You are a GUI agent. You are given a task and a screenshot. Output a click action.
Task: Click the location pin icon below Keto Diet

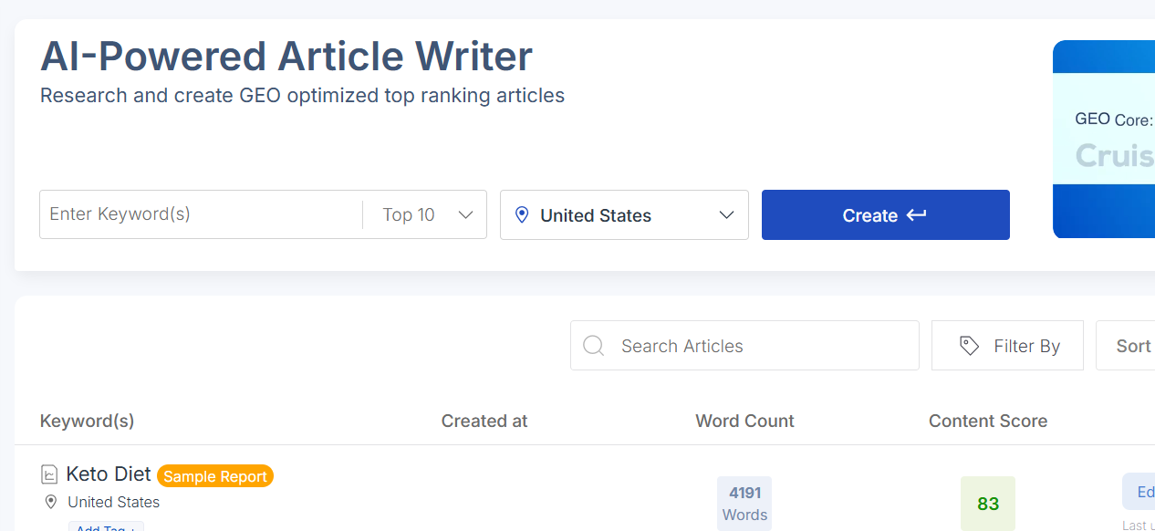51,502
